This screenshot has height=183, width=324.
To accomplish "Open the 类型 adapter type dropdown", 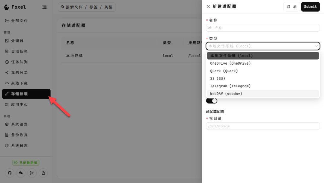I will [x=263, y=46].
